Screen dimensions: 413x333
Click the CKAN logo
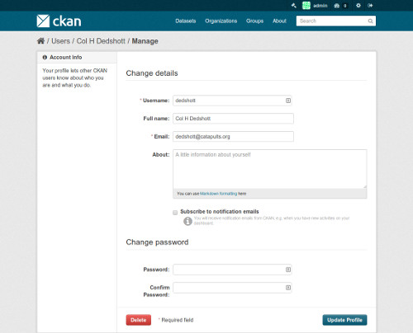click(59, 21)
